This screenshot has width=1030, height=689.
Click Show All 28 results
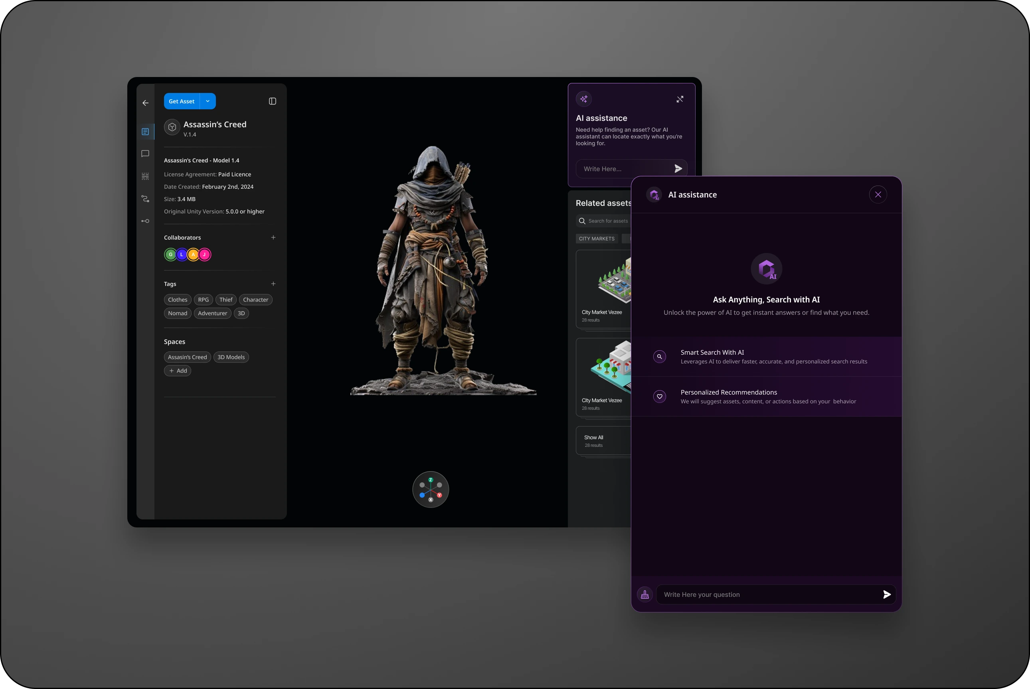coord(604,441)
